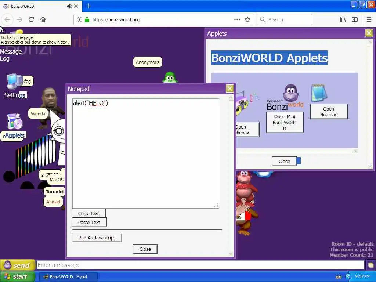This screenshot has width=376, height=282.
Task: Reload the page with the refresh icon
Action: [31, 20]
